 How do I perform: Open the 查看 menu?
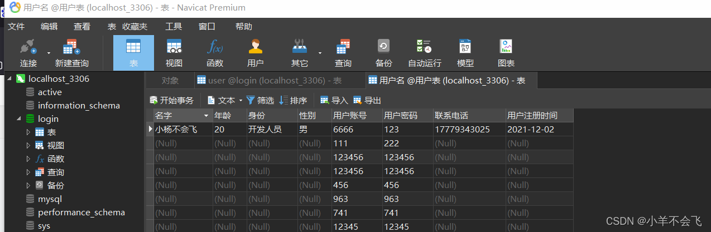[82, 26]
